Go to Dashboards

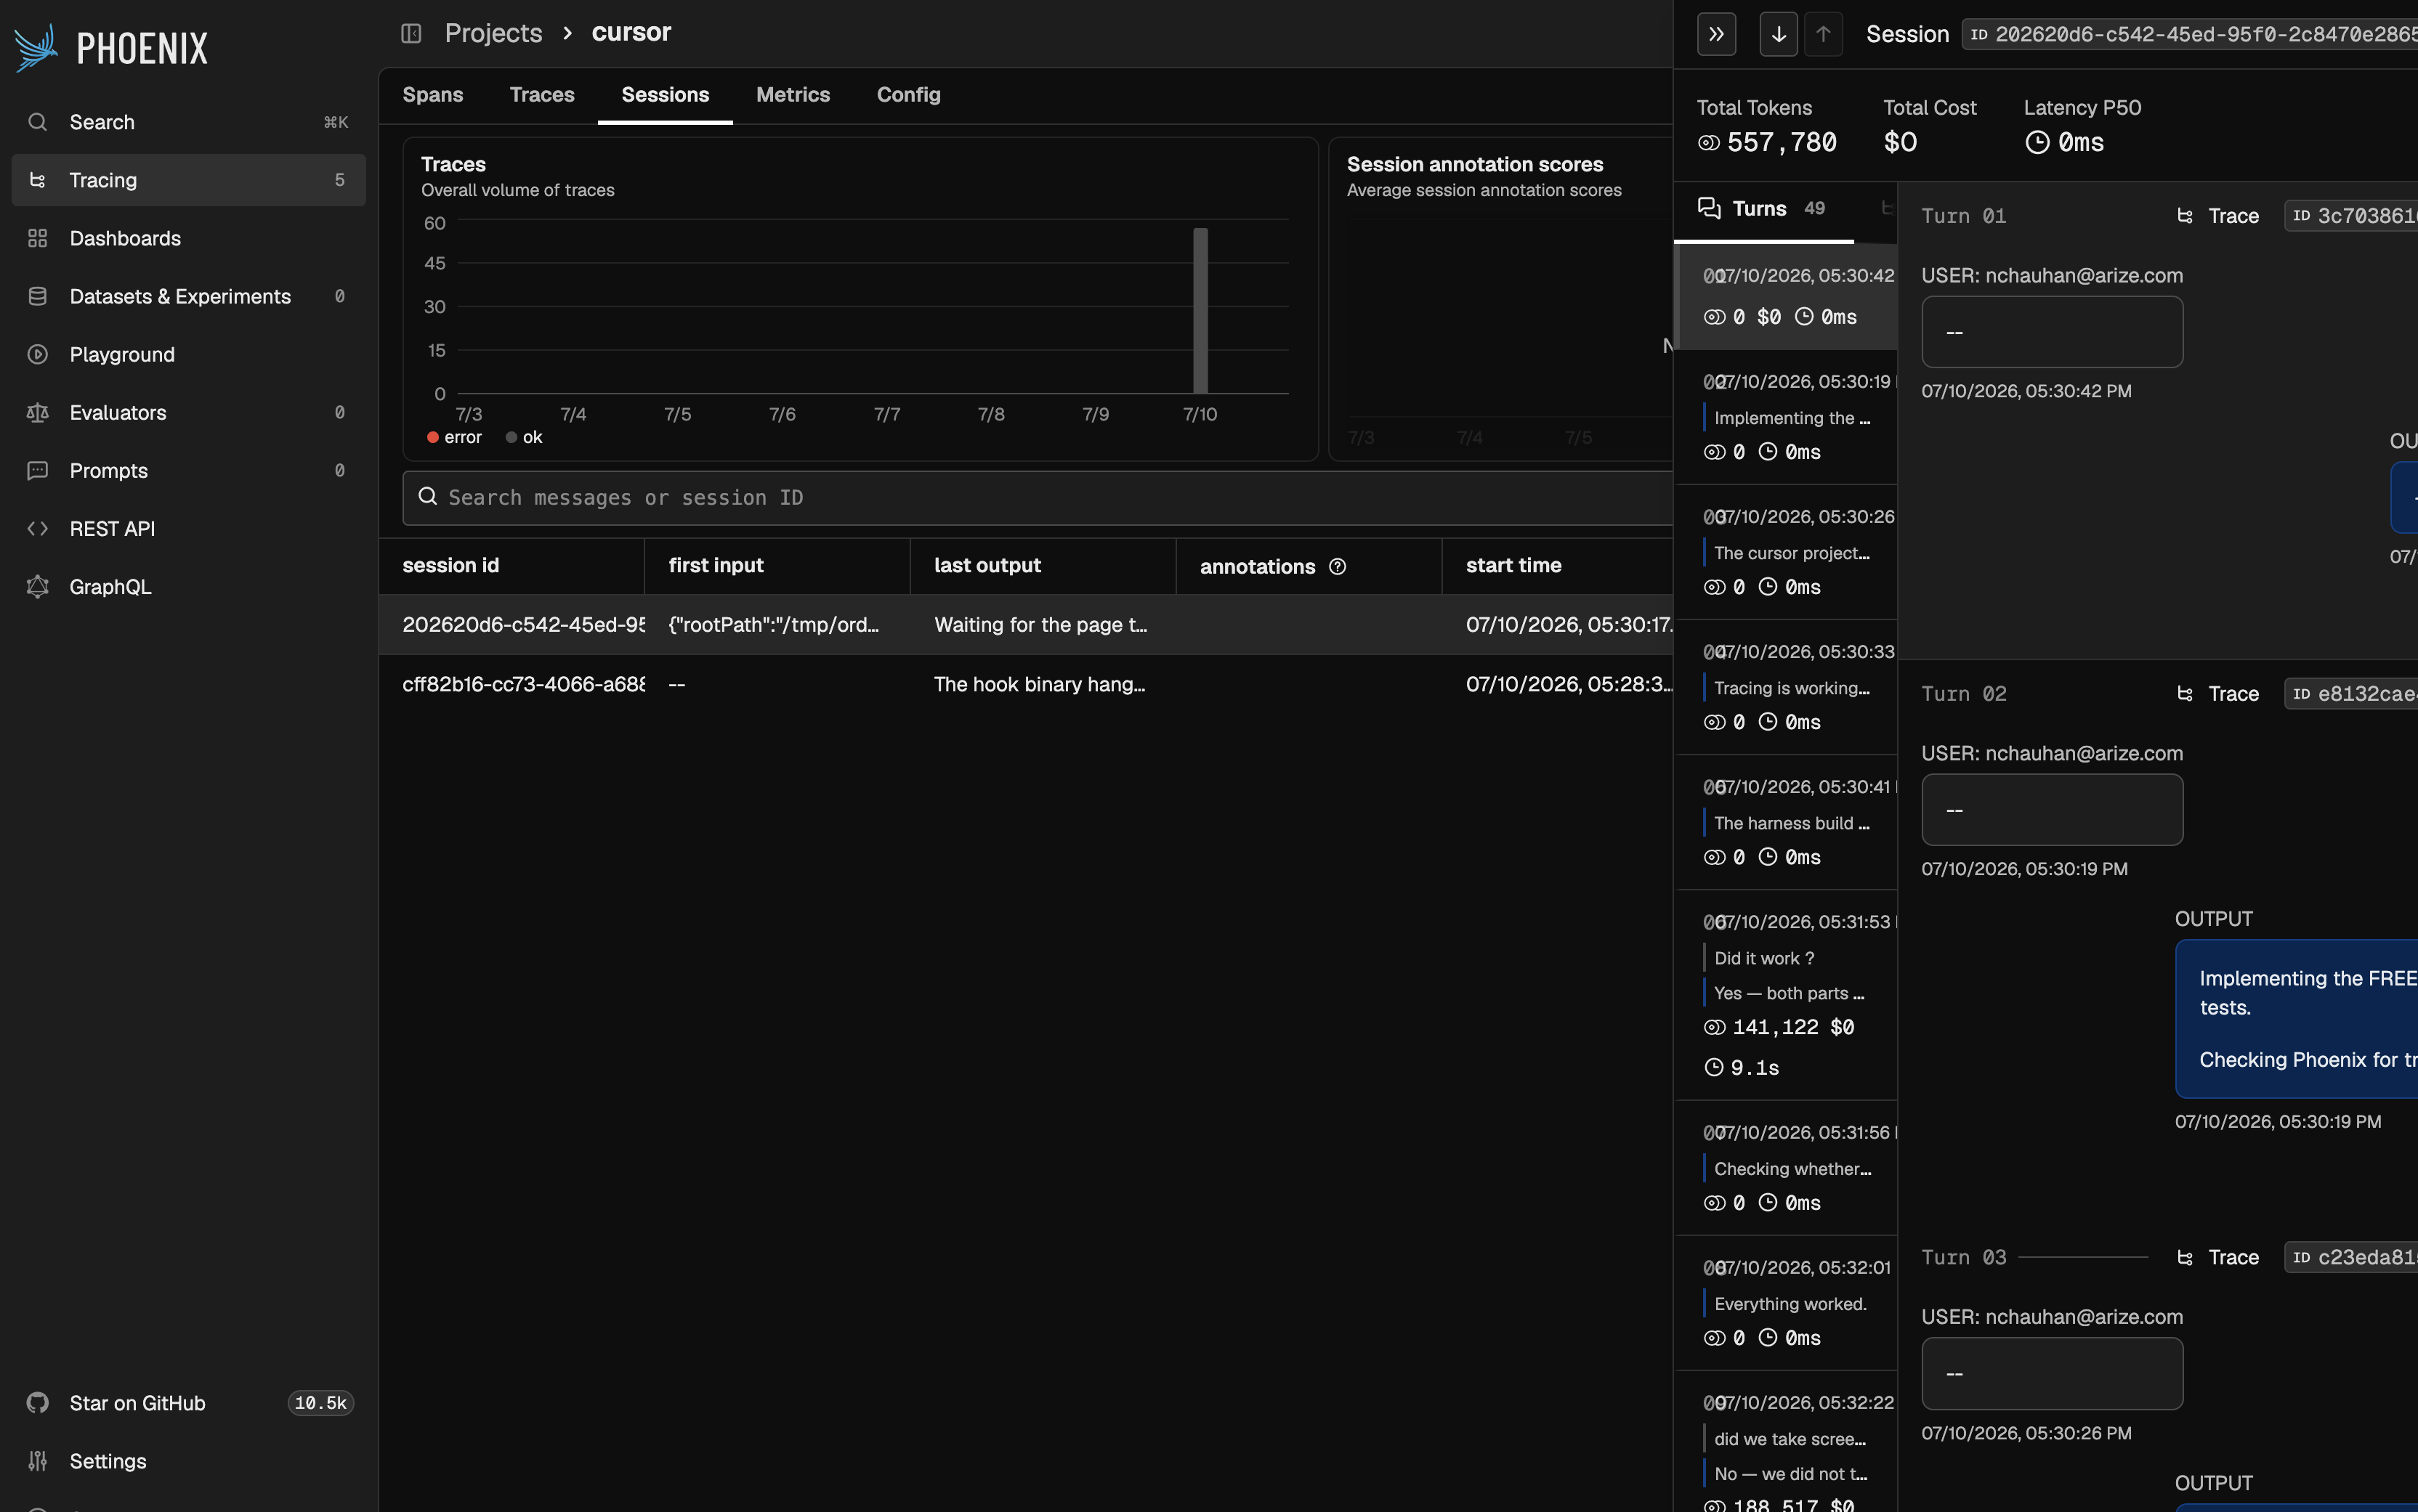[188, 238]
